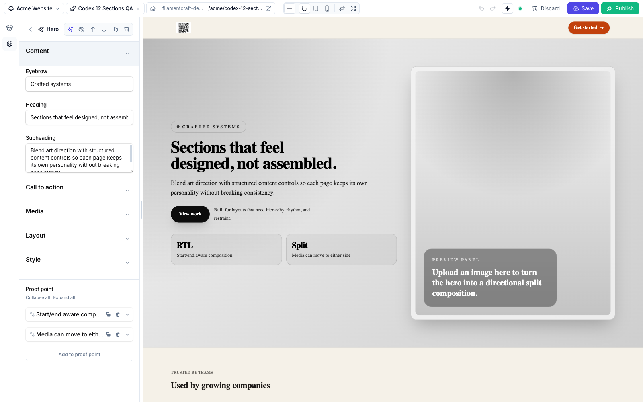Screen dimensions: 643x402
Task: Enter fullscreen preview mode
Action: coord(353,8)
